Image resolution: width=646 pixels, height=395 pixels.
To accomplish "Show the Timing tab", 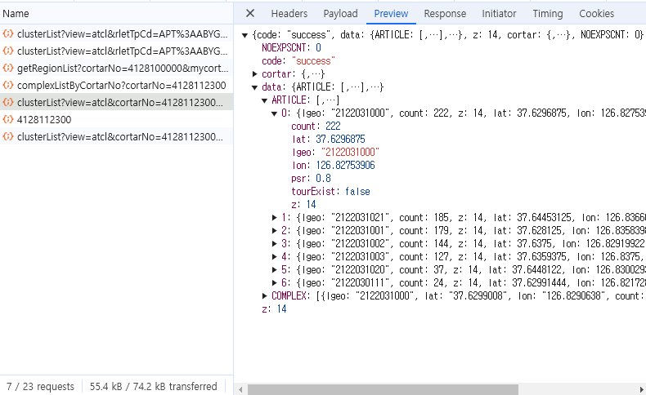I will pos(548,14).
